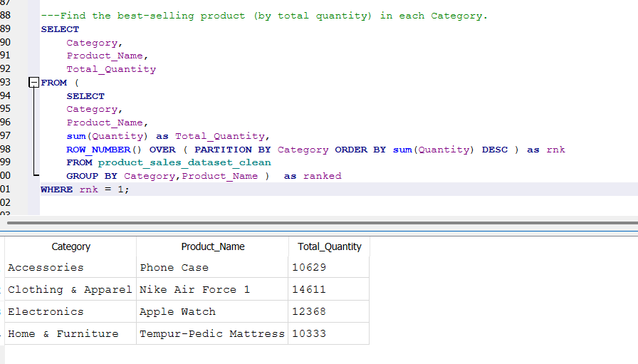Screen dimensions: 638x364
Task: Click the outer SELECT keyword on line 89
Action: pos(60,29)
